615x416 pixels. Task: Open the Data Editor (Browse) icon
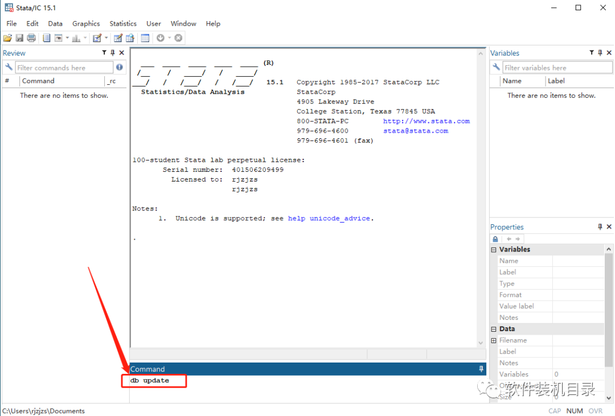[130, 38]
